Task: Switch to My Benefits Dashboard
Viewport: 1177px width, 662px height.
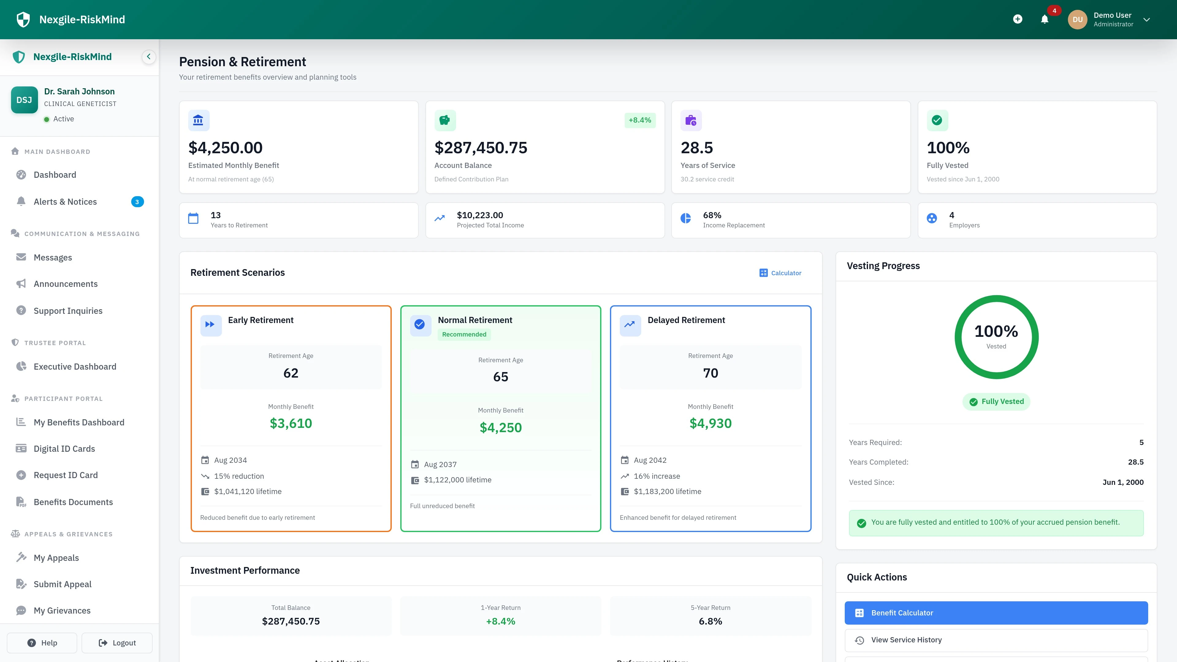Action: 79,422
